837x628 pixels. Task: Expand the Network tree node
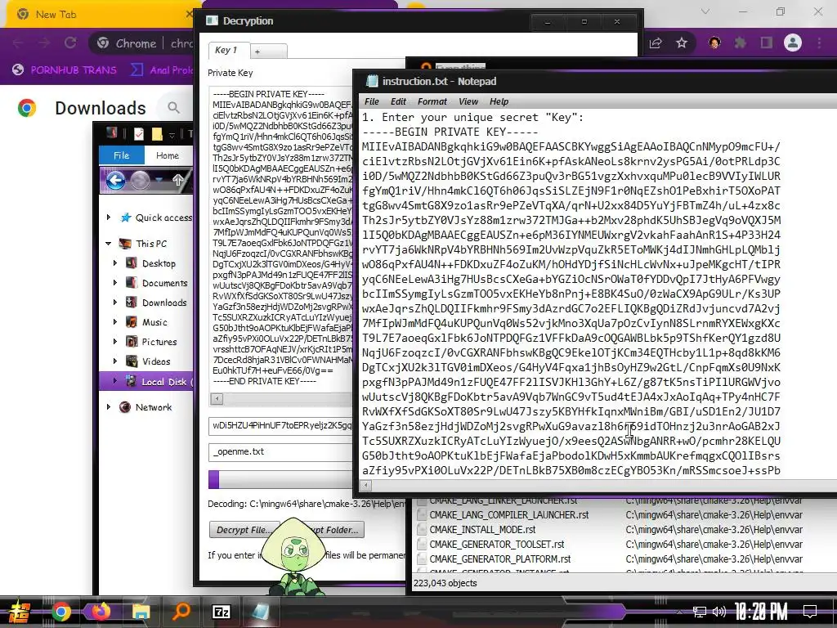click(109, 407)
